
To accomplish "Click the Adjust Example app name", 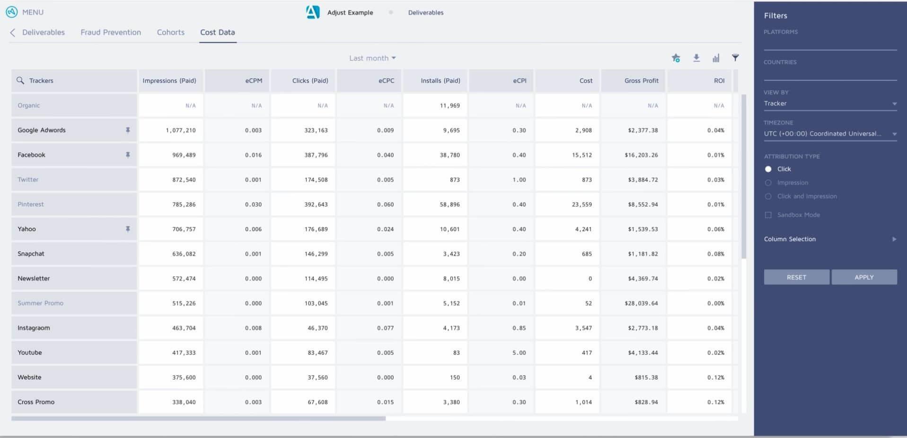I will pyautogui.click(x=350, y=13).
